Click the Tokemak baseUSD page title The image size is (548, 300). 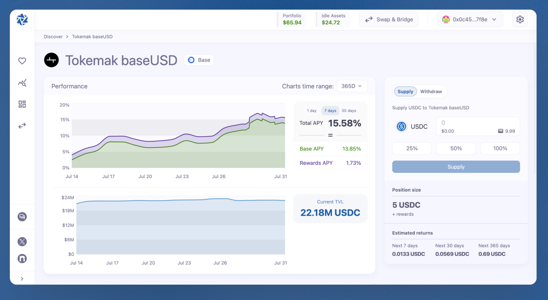click(121, 60)
